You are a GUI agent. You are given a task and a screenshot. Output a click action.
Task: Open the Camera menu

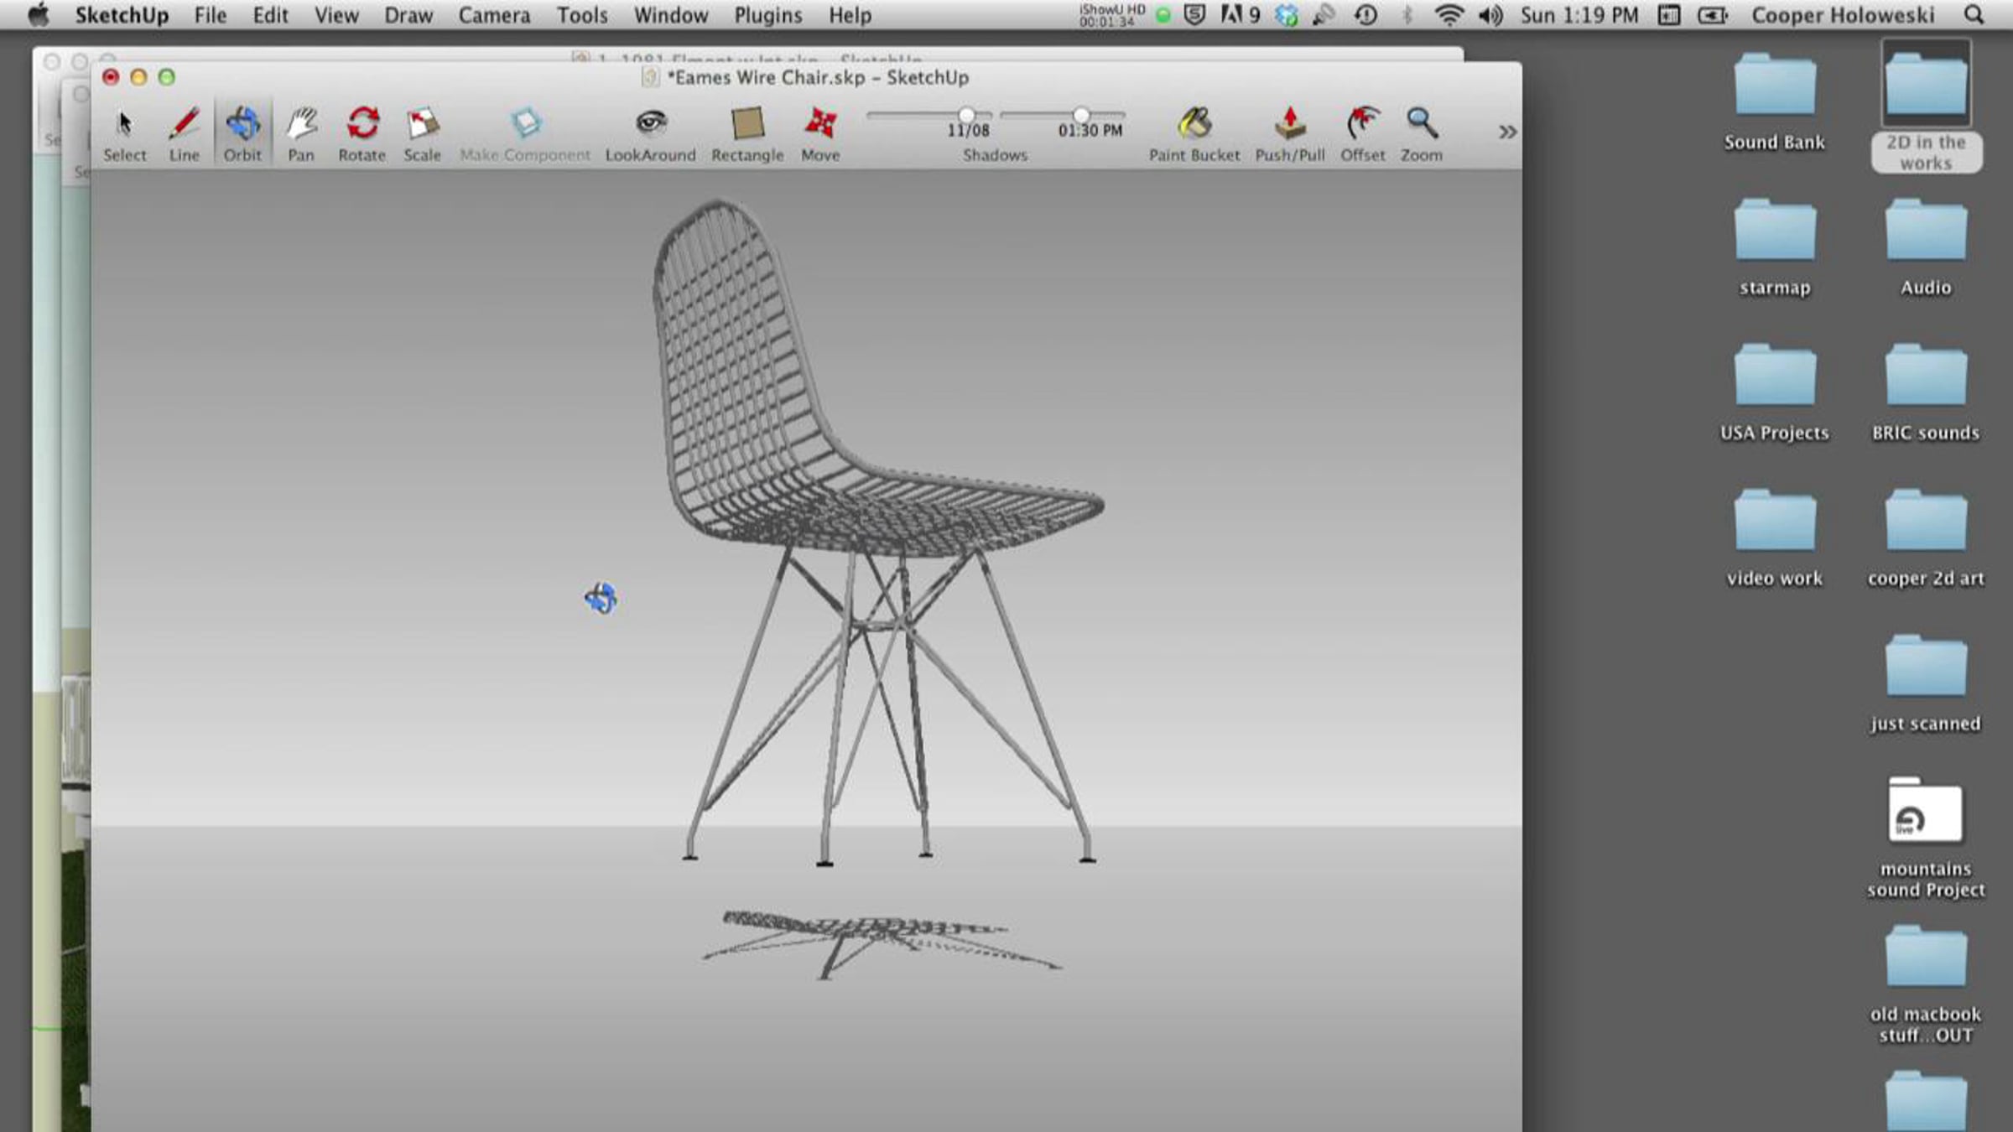(x=494, y=15)
